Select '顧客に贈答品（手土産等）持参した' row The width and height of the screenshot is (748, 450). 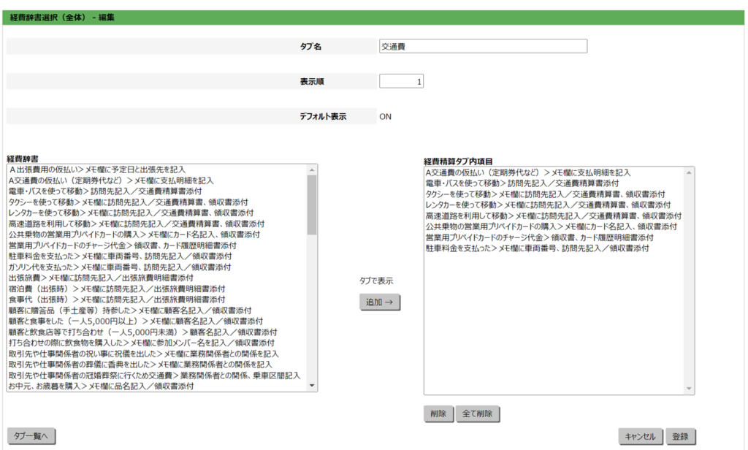click(158, 310)
